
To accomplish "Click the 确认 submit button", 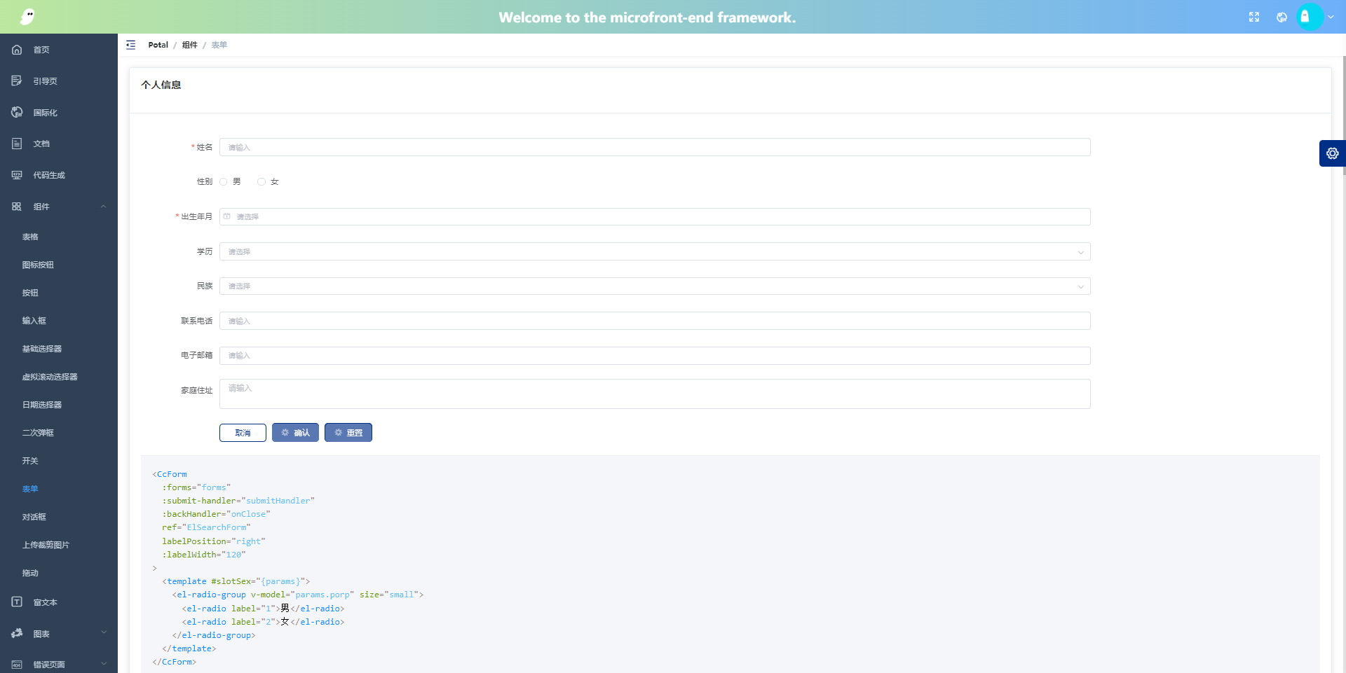I will coord(295,433).
